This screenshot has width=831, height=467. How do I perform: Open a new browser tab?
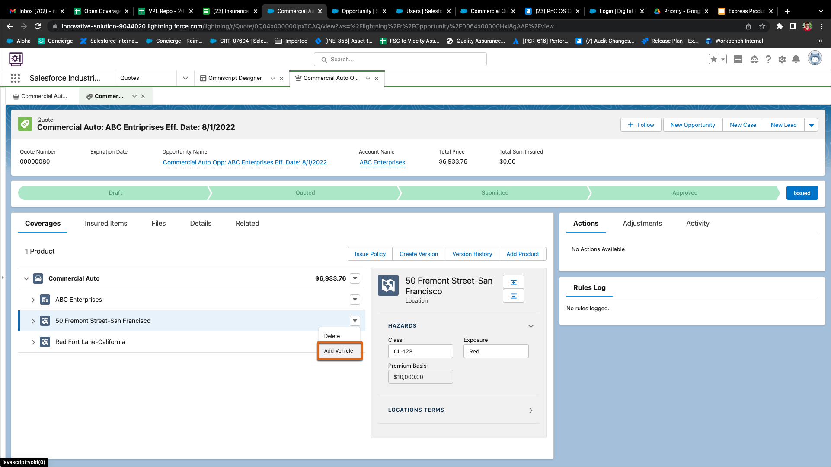point(787,11)
